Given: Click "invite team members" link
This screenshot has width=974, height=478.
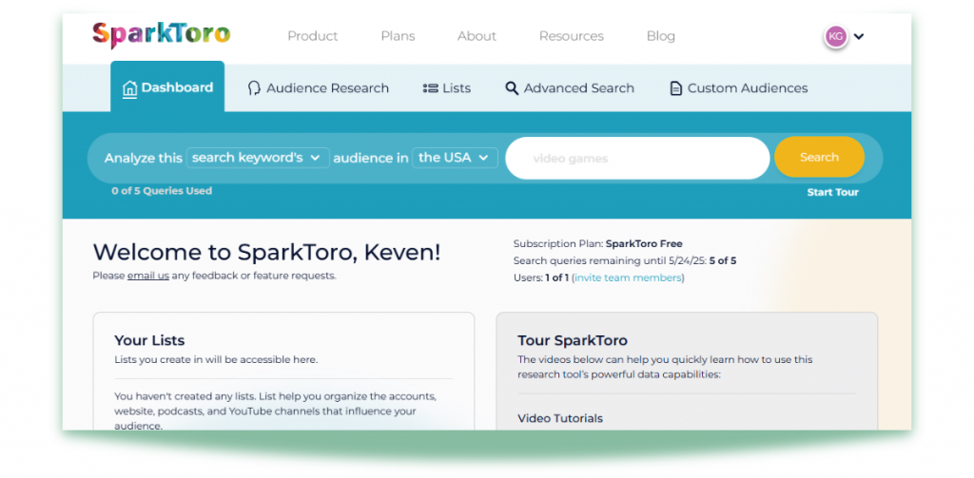Looking at the screenshot, I should [628, 277].
